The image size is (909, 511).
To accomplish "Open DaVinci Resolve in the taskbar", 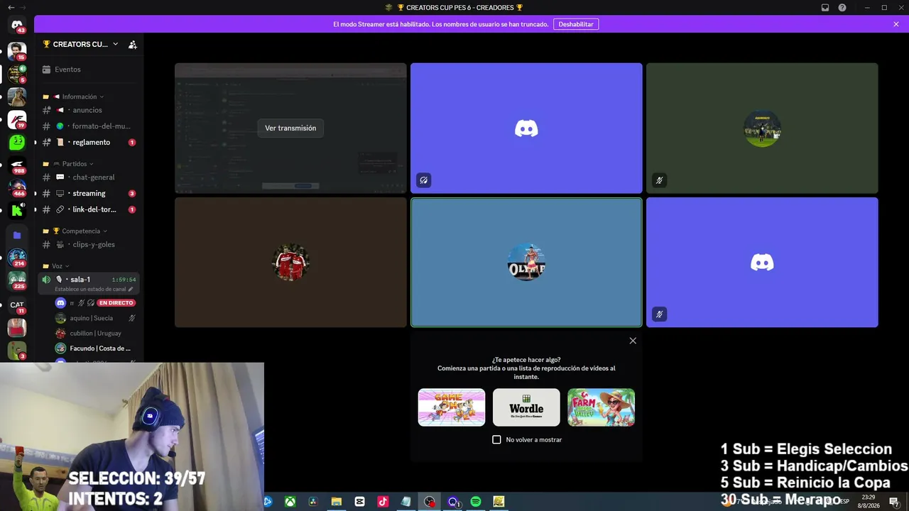I will coord(313,502).
